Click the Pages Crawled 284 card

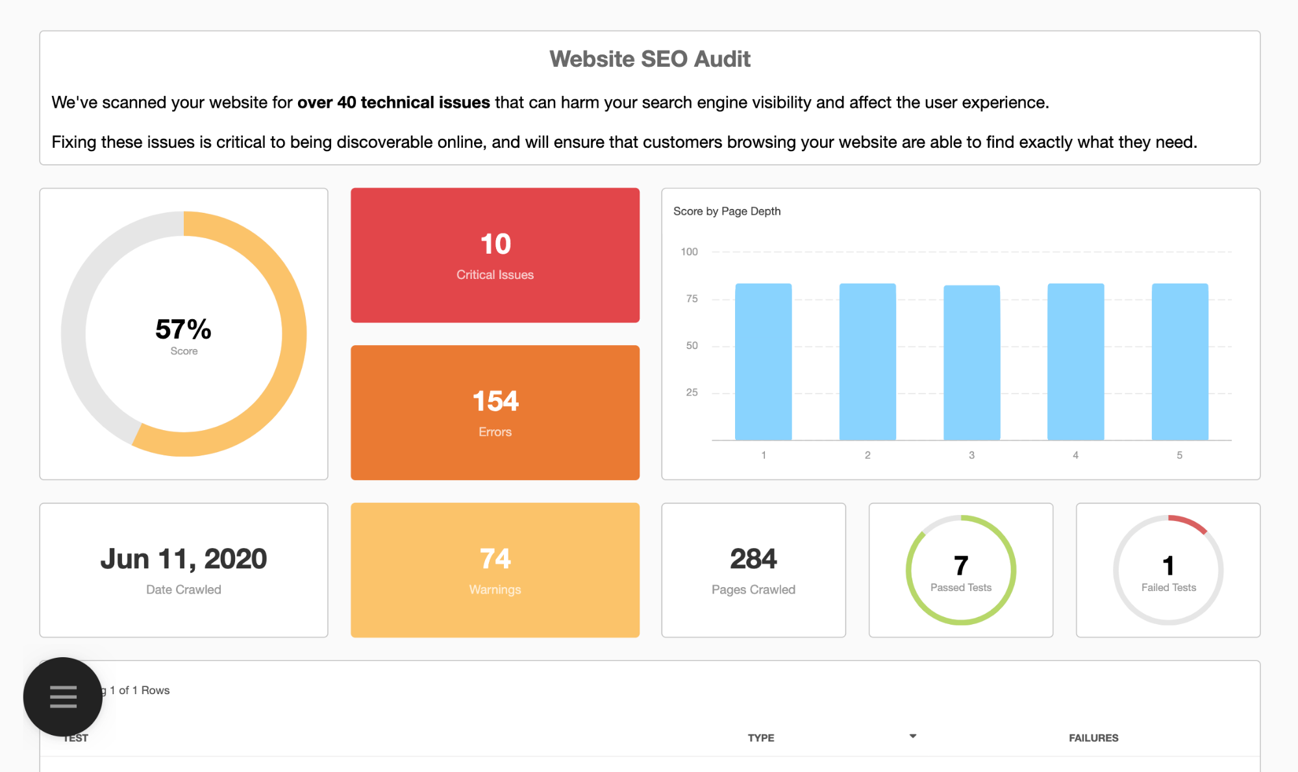tap(753, 570)
